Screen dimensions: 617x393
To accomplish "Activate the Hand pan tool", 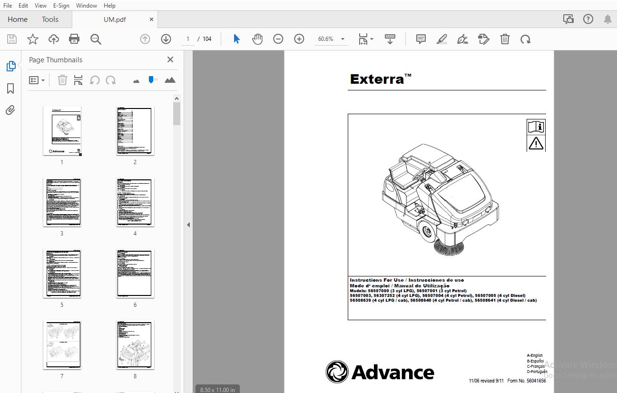I will 257,39.
